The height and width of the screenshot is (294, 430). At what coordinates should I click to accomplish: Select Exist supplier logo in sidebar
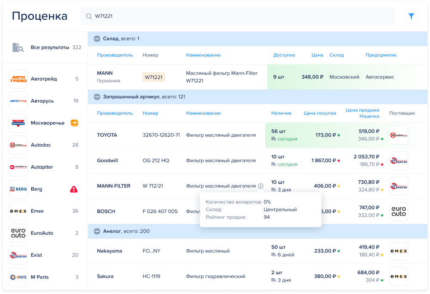click(18, 255)
